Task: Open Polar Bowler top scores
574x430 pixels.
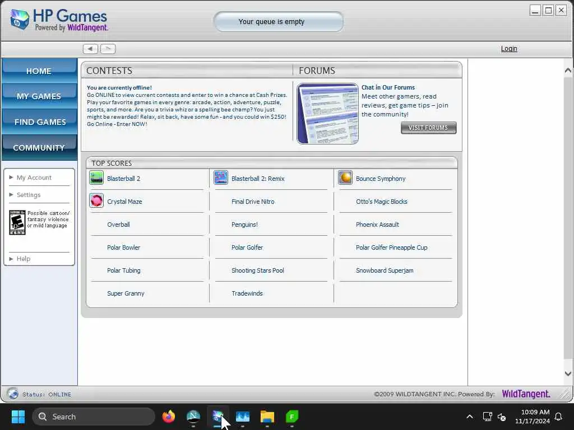Action: (x=123, y=247)
